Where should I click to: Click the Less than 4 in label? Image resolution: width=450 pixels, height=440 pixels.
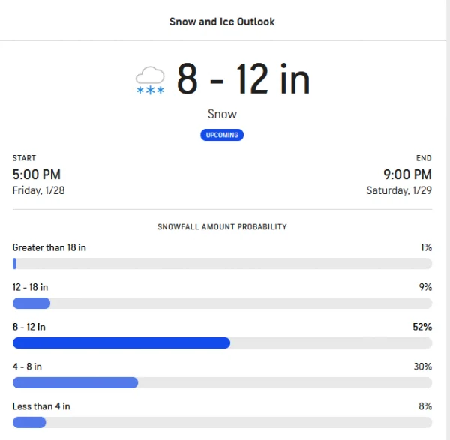pyautogui.click(x=41, y=406)
